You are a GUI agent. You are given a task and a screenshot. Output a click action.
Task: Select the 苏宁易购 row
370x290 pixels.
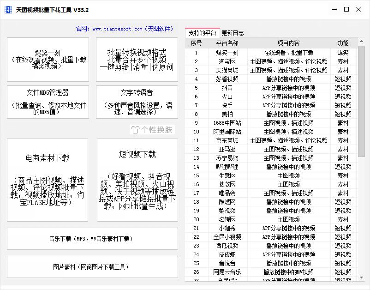(271, 158)
